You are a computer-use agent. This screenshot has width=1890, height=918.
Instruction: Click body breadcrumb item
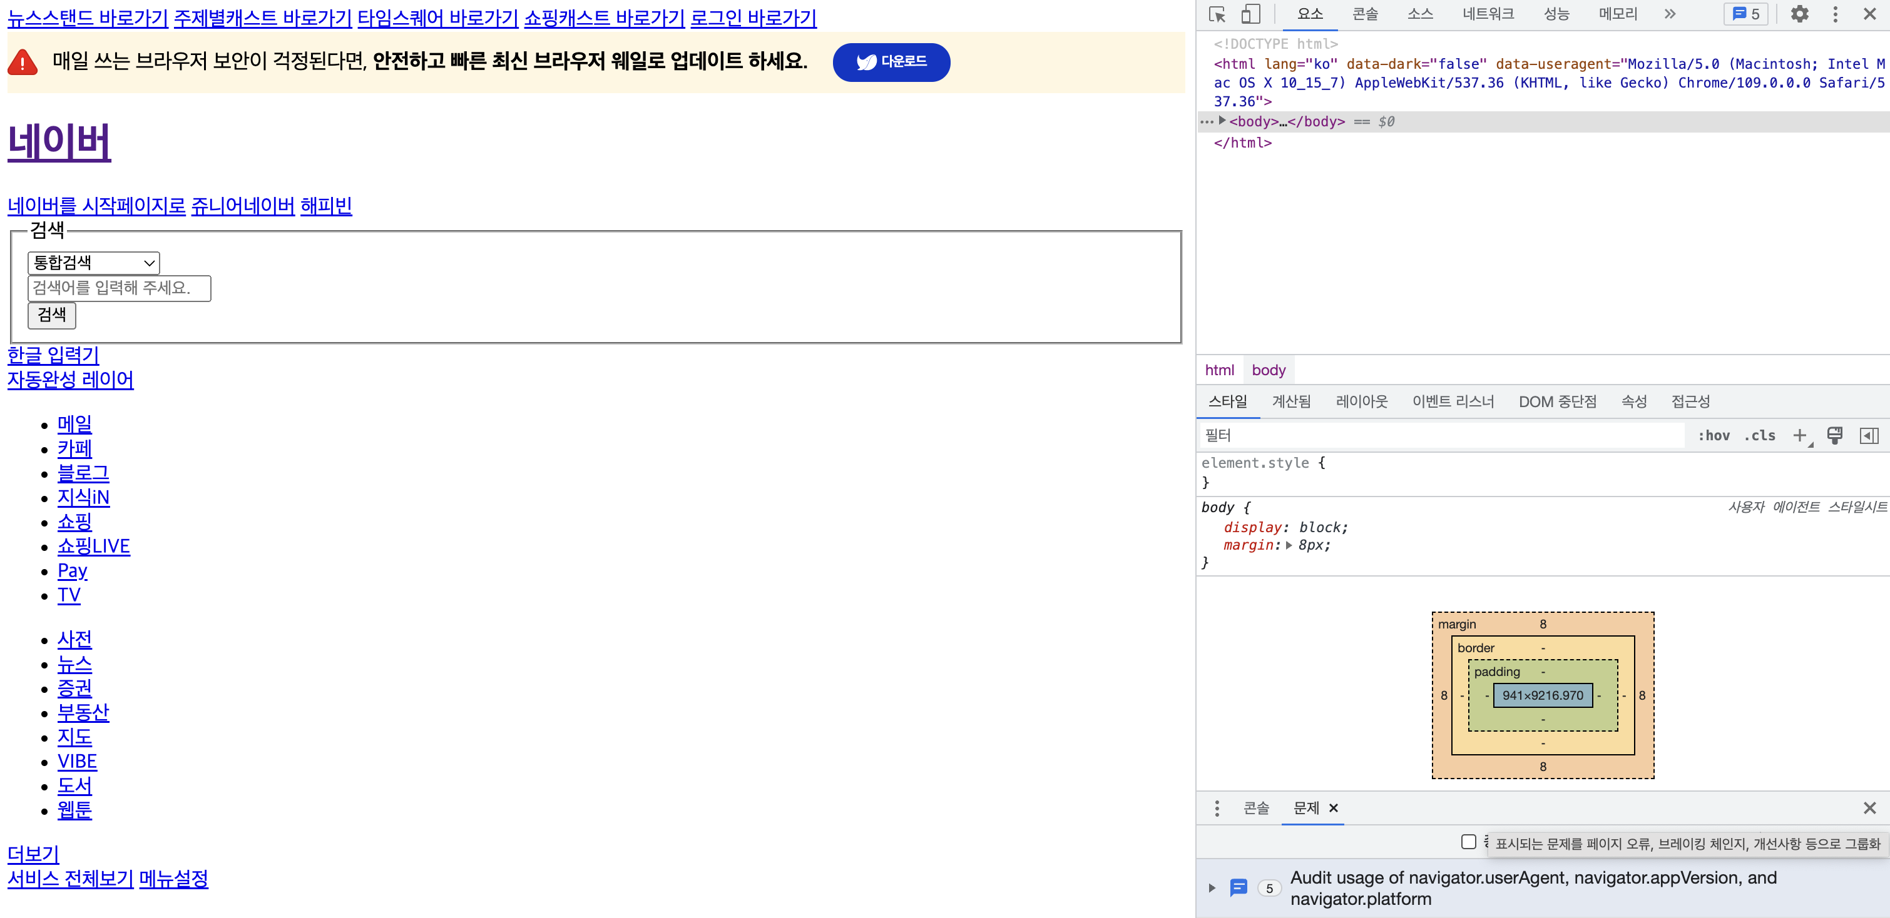(1269, 370)
